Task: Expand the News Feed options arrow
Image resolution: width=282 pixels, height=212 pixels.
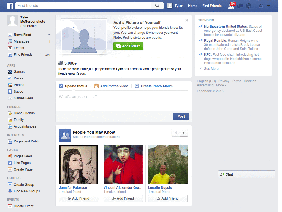Action: (x=49, y=35)
